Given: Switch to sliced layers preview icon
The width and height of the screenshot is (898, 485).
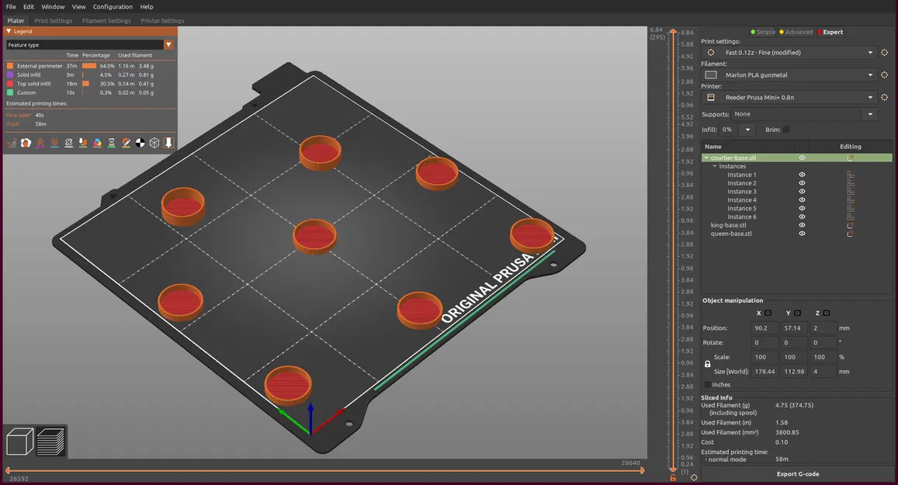Looking at the screenshot, I should coord(50,442).
